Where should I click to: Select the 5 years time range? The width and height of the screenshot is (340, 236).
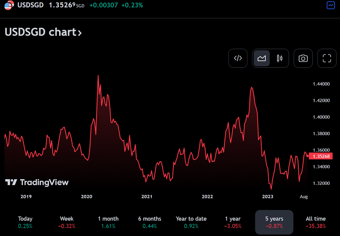coord(274,222)
